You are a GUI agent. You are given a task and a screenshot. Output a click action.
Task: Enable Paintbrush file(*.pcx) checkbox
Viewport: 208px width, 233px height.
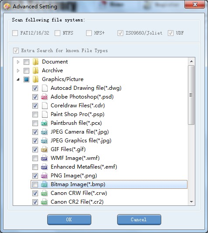tap(35, 124)
